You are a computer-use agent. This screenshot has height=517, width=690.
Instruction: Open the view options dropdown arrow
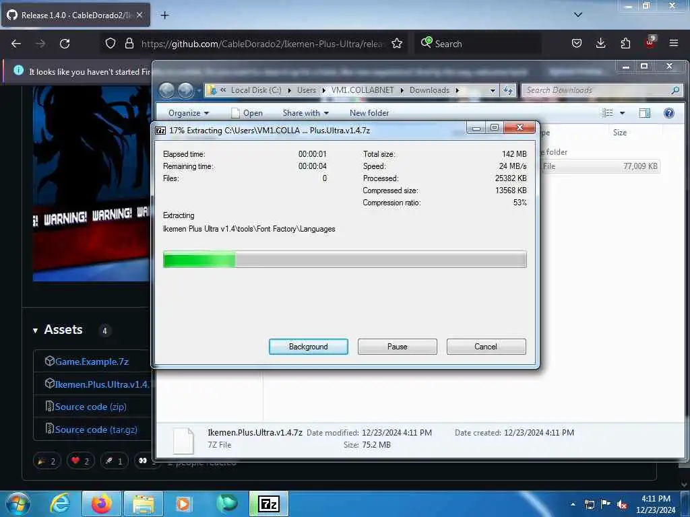622,113
